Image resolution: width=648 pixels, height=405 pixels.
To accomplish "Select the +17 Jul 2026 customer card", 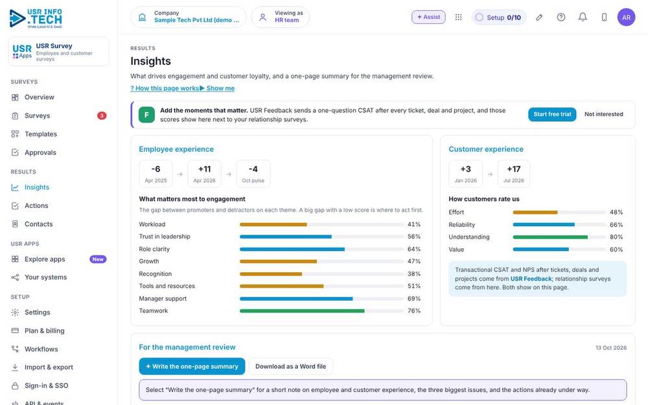I will (514, 174).
